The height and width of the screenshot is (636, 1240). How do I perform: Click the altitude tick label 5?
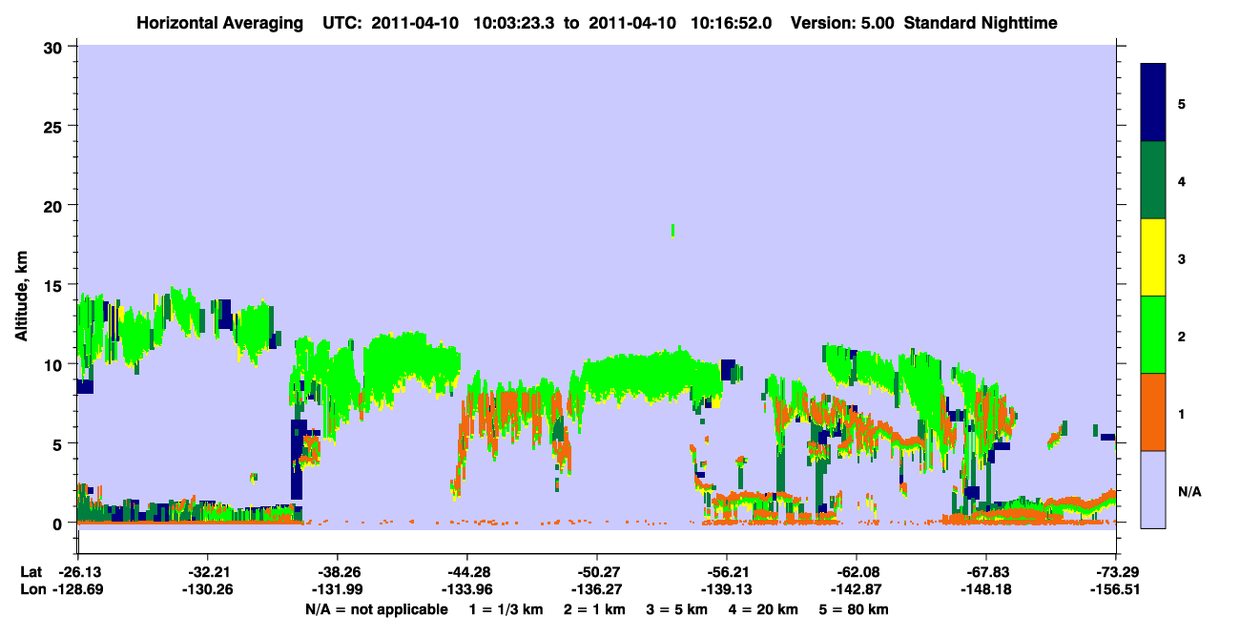(x=60, y=443)
